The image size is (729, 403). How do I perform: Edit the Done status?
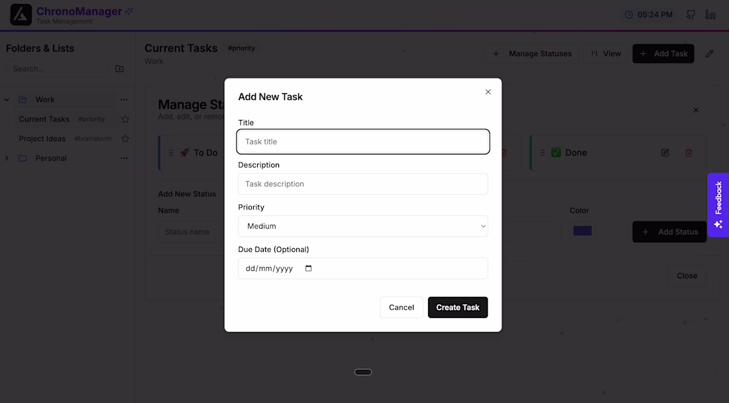pos(665,152)
